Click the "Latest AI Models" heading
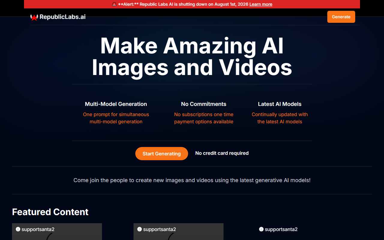Image resolution: width=384 pixels, height=240 pixels. (280, 104)
